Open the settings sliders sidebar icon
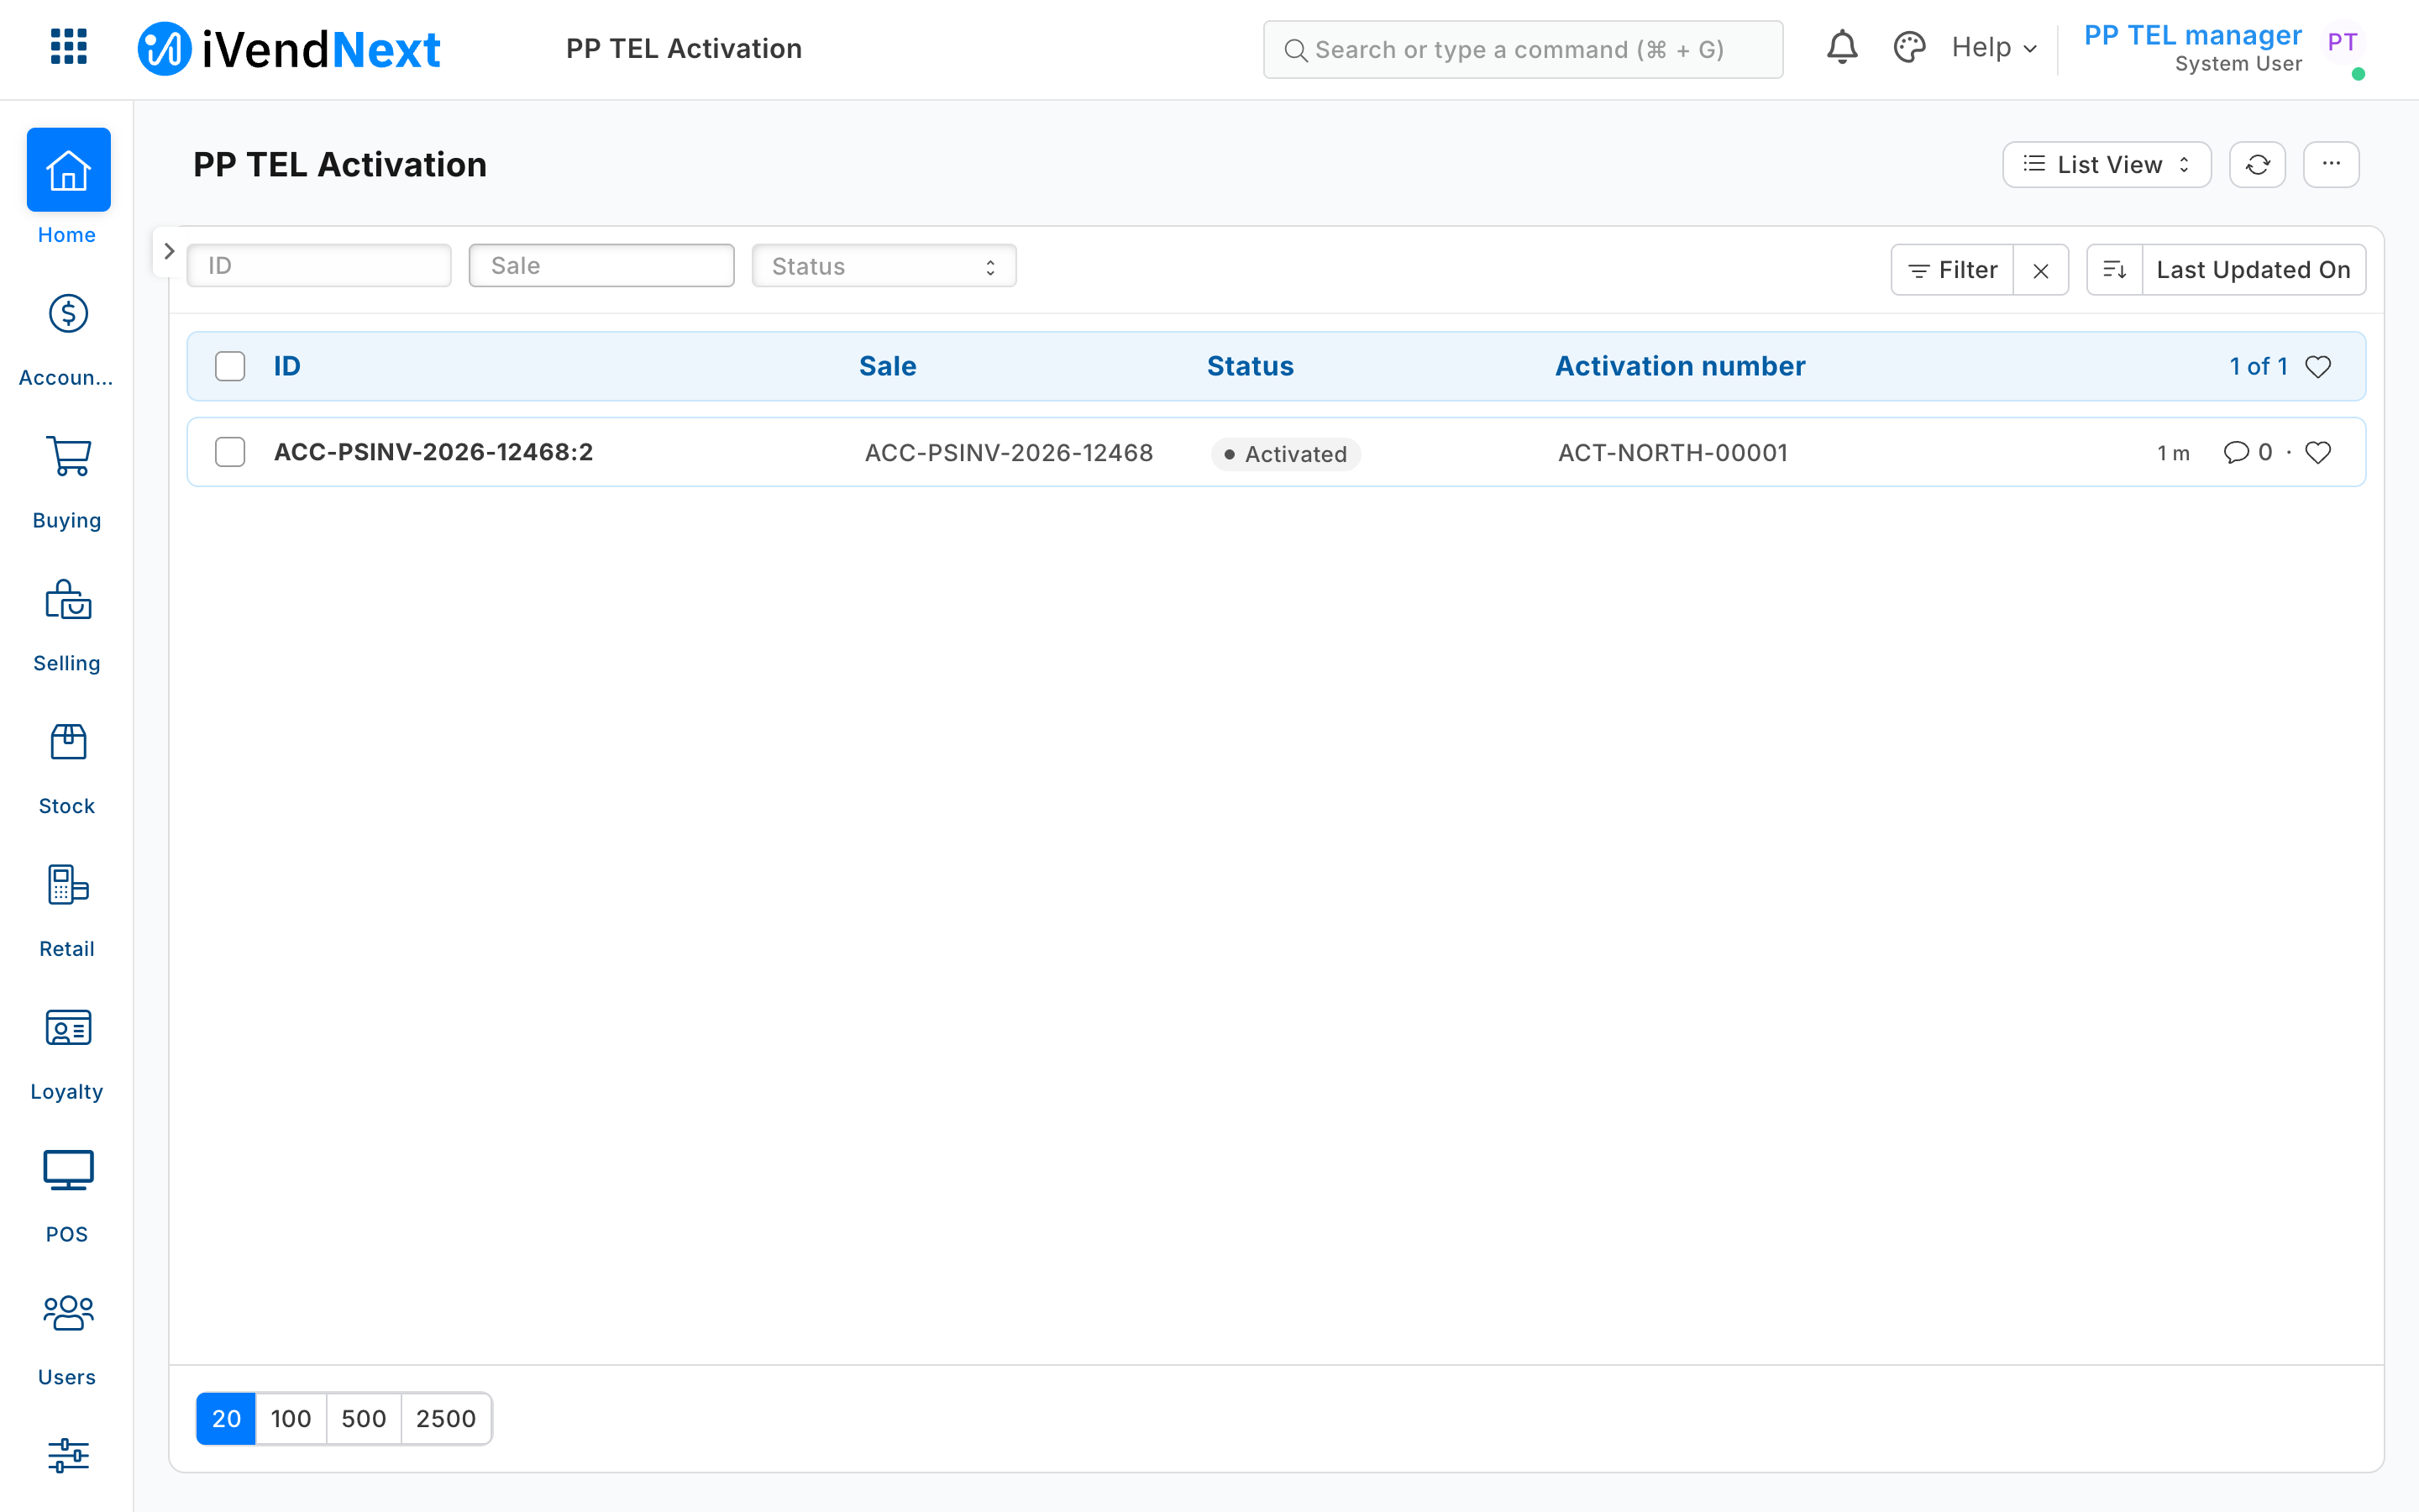Image resolution: width=2419 pixels, height=1512 pixels. (x=68, y=1455)
